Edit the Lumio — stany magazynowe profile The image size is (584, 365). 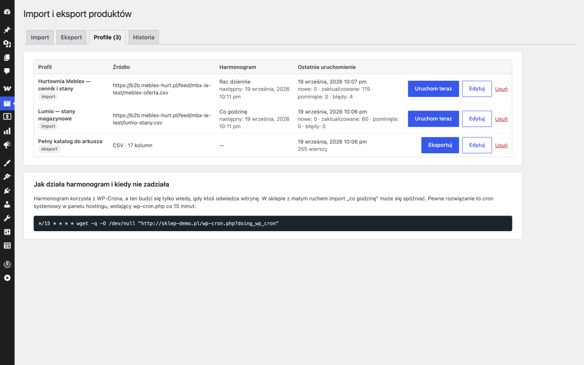point(477,119)
